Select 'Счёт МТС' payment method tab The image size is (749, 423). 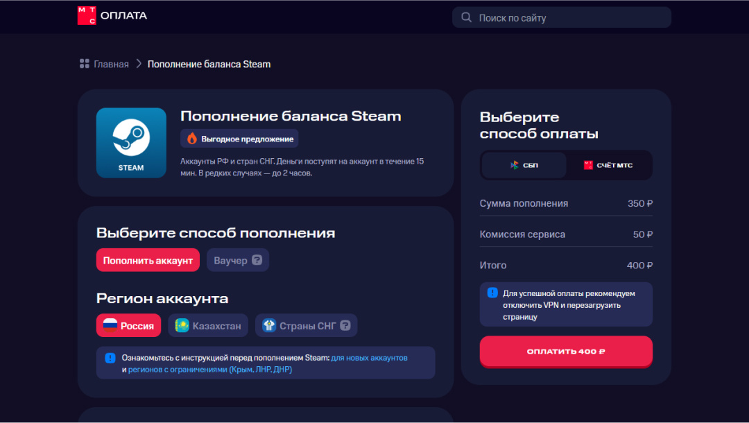click(608, 165)
